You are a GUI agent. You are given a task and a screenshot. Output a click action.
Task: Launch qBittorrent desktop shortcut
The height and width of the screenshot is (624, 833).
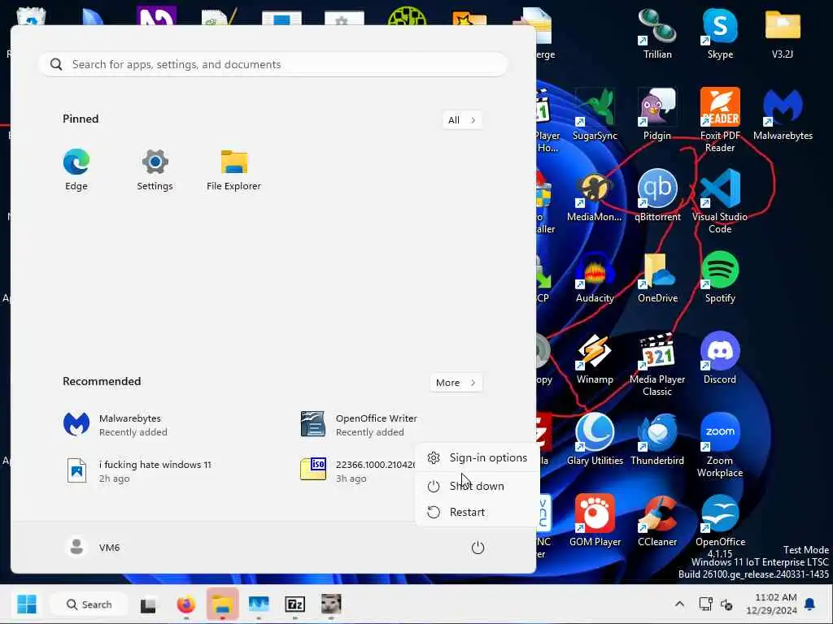coord(657,197)
